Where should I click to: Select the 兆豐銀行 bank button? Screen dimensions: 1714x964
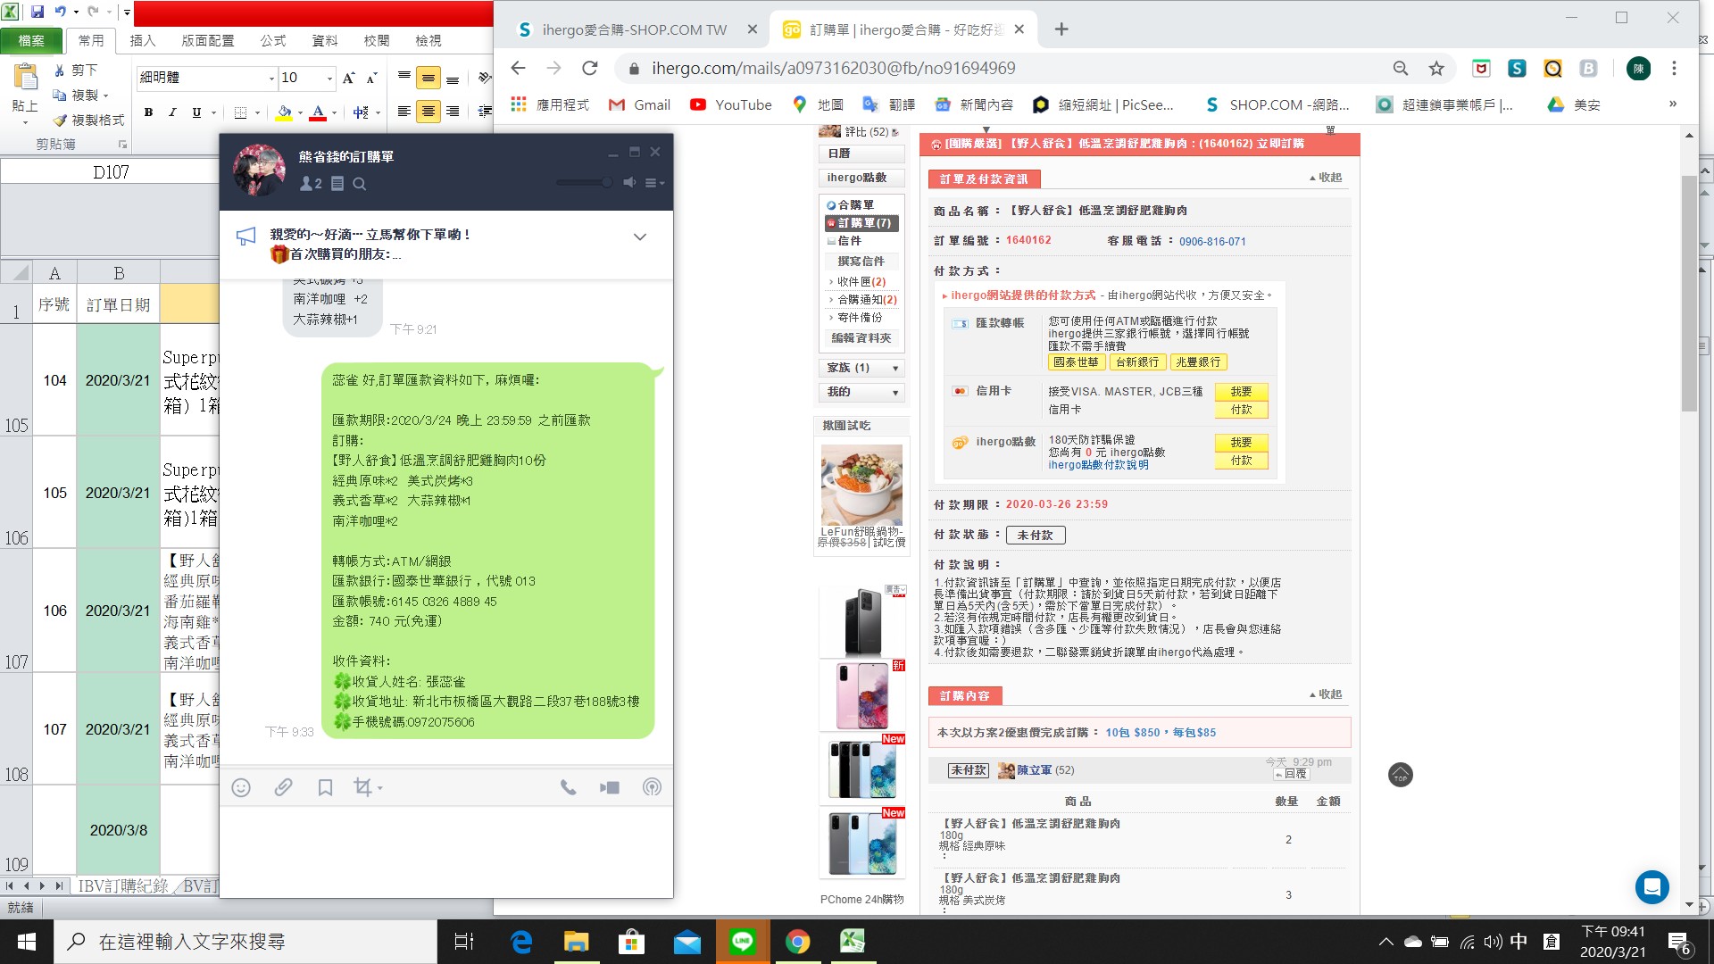point(1198,362)
